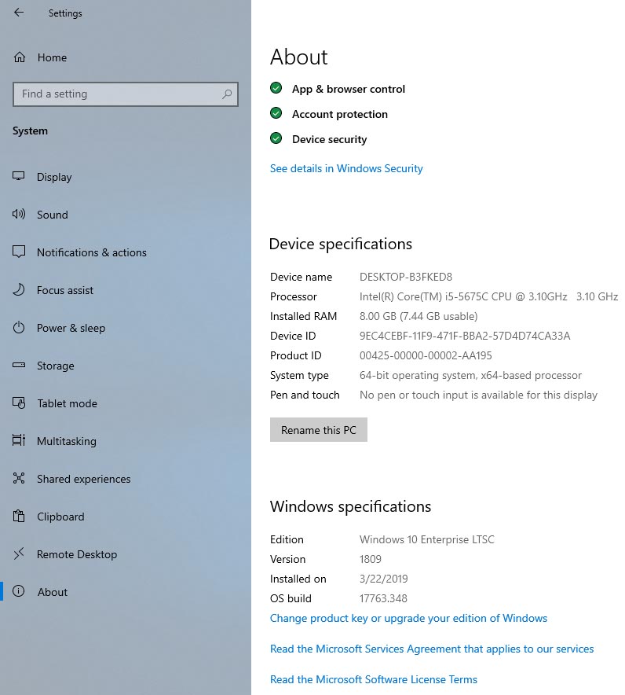Select the Remote Desktop label

[77, 554]
